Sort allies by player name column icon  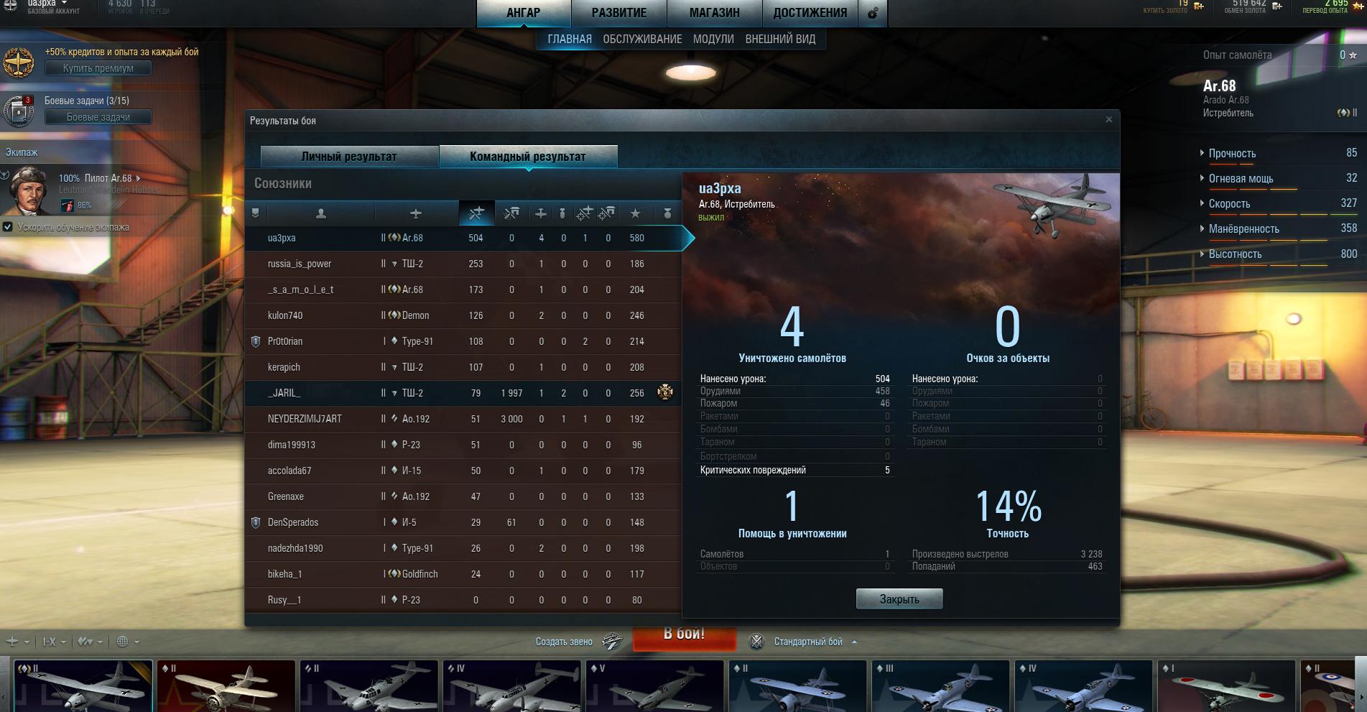tap(320, 213)
